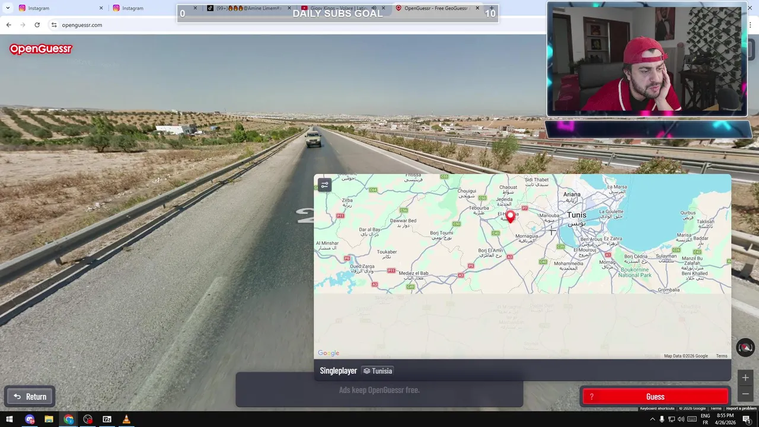759x427 pixels.
Task: Open the clock showing 8:55 PM
Action: tap(724, 419)
